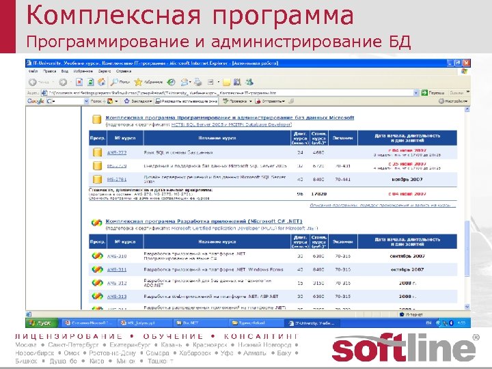492x369 pixels.
Task: Click the Go (Переход) button
Action: (433, 92)
